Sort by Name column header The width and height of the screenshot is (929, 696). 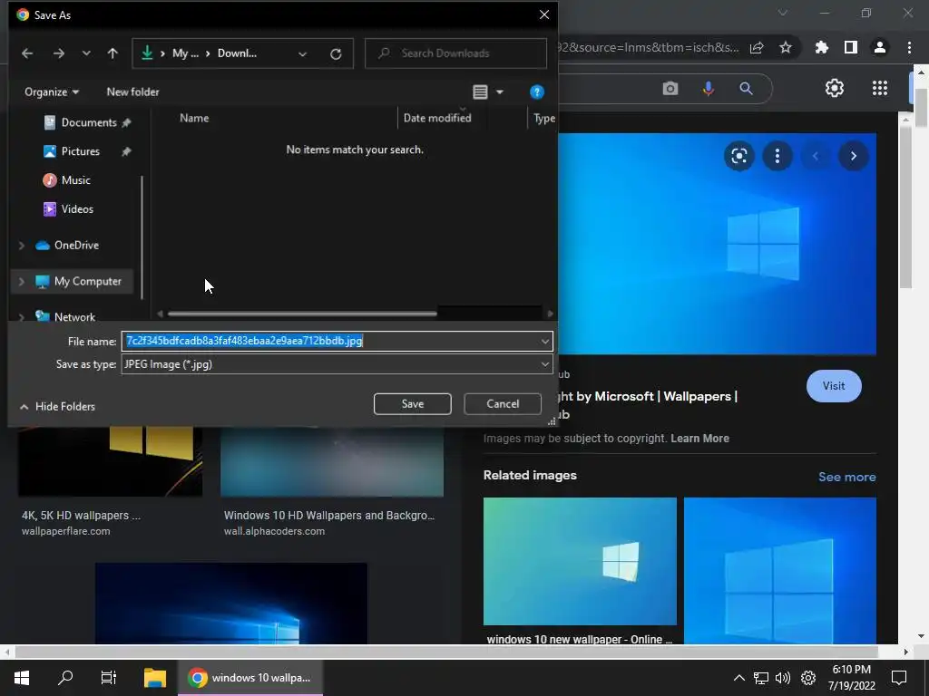[x=194, y=118]
